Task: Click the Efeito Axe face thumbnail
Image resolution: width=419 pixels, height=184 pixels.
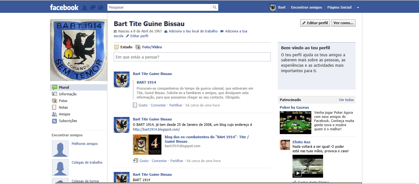Action: point(285,145)
